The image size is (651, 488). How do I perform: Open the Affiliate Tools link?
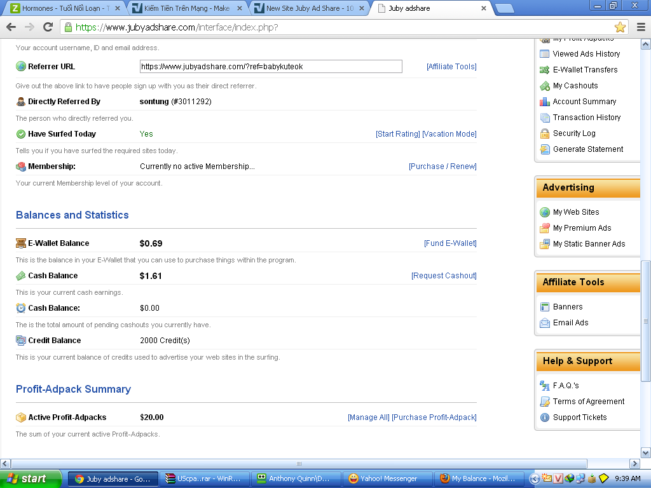click(451, 66)
